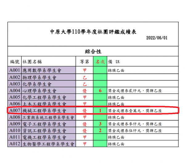Click remark 錦旗乙面 in A005 row
185x165 pixels.
[x=116, y=97]
